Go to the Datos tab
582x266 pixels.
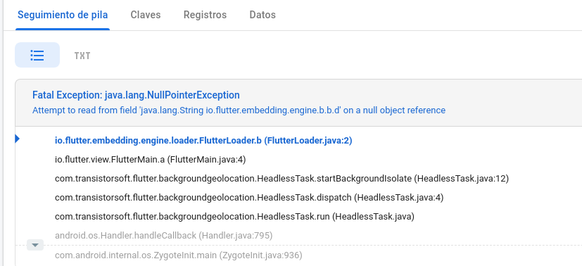pyautogui.click(x=262, y=15)
